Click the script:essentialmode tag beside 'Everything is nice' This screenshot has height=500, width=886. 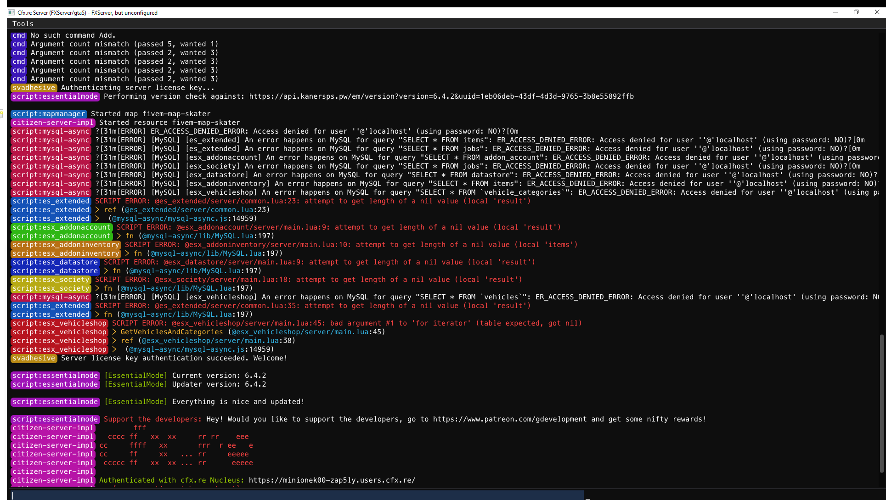coord(55,402)
